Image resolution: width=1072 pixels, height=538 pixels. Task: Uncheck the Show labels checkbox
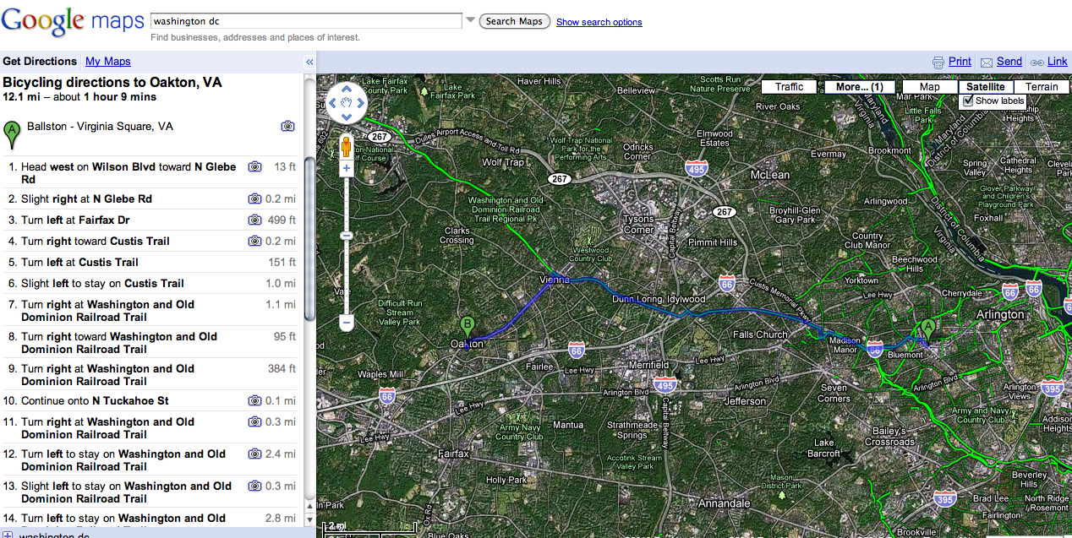(x=968, y=101)
